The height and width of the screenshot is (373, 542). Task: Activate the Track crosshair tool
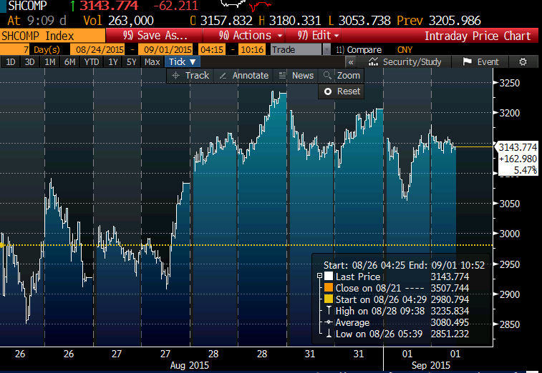point(190,75)
